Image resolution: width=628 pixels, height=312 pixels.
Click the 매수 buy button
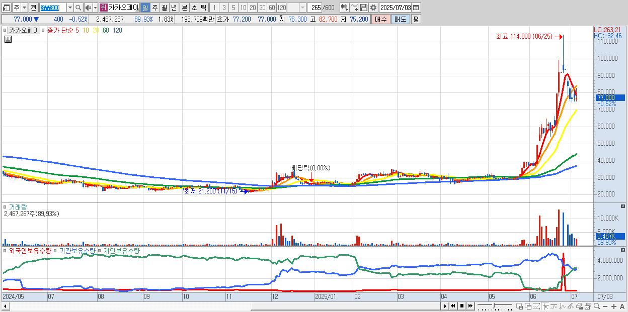[381, 19]
